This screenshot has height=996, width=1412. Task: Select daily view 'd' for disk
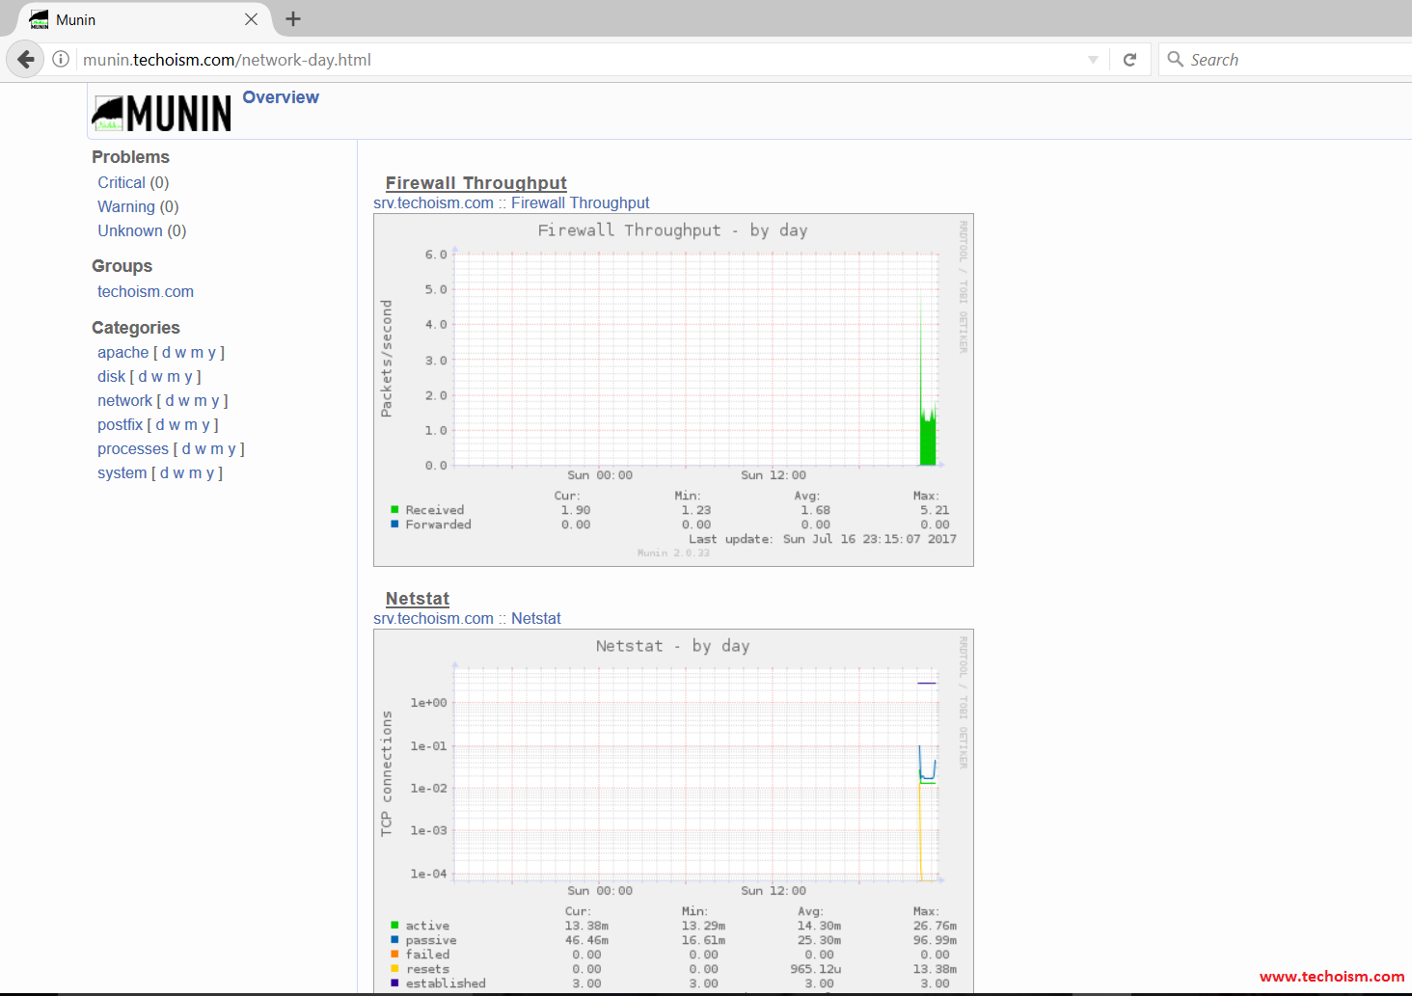[x=143, y=377]
